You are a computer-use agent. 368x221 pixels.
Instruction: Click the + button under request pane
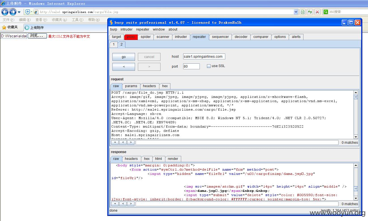115,142
